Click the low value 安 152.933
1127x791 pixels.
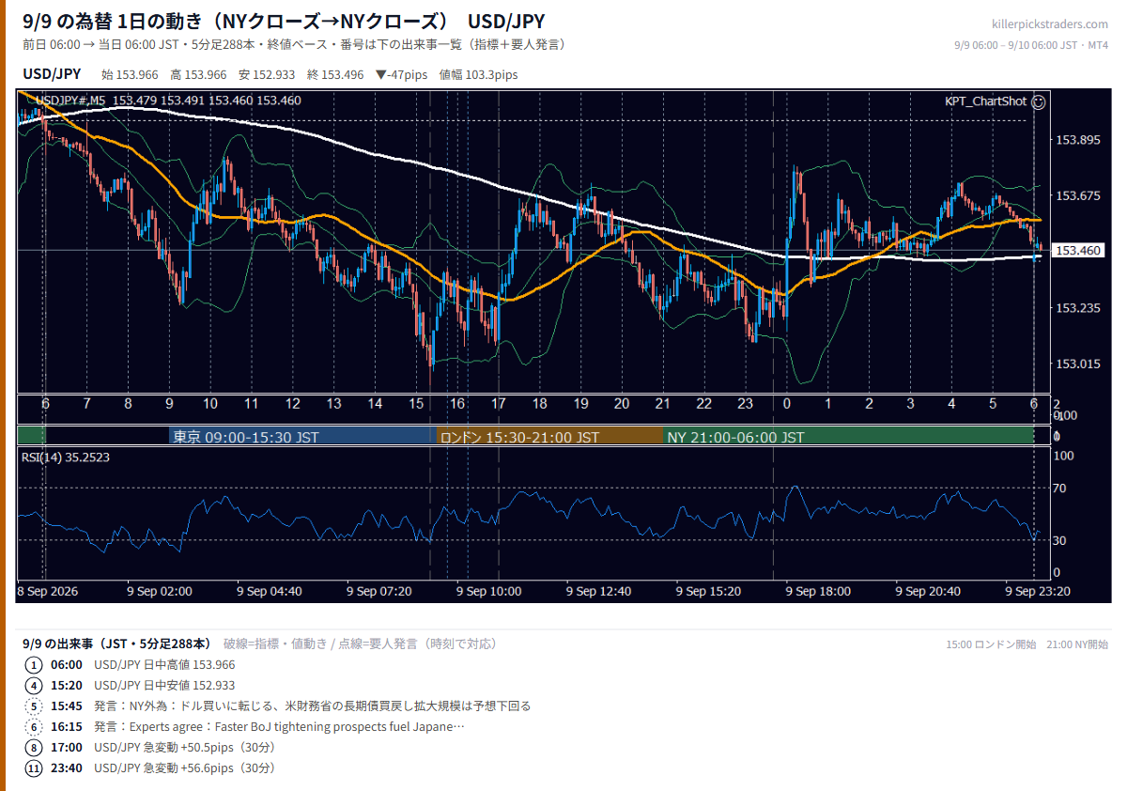(267, 74)
